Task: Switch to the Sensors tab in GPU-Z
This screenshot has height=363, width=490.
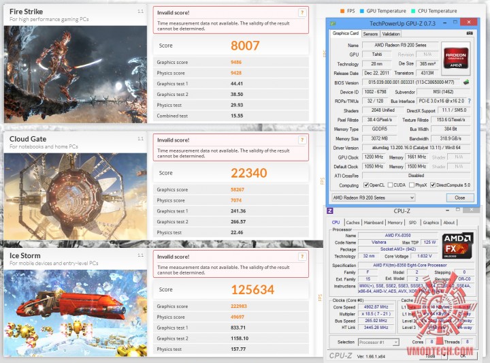Action: [x=370, y=34]
